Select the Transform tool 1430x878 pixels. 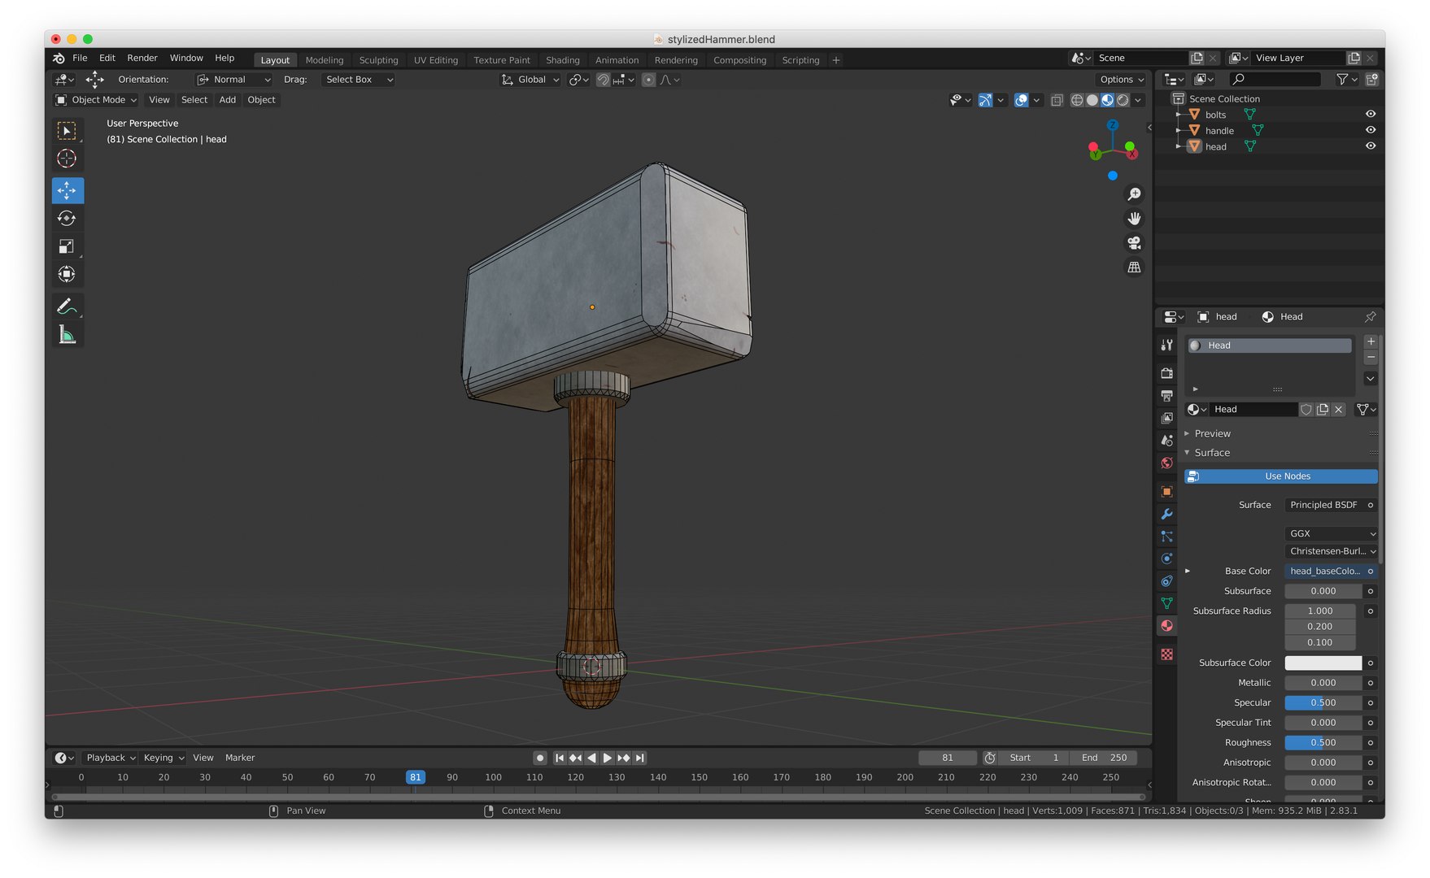[68, 274]
